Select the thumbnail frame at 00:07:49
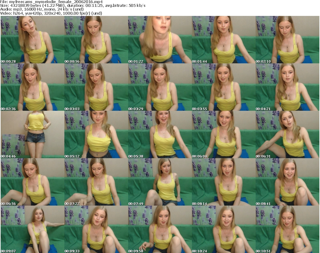The image size is (320, 253). click(160, 182)
